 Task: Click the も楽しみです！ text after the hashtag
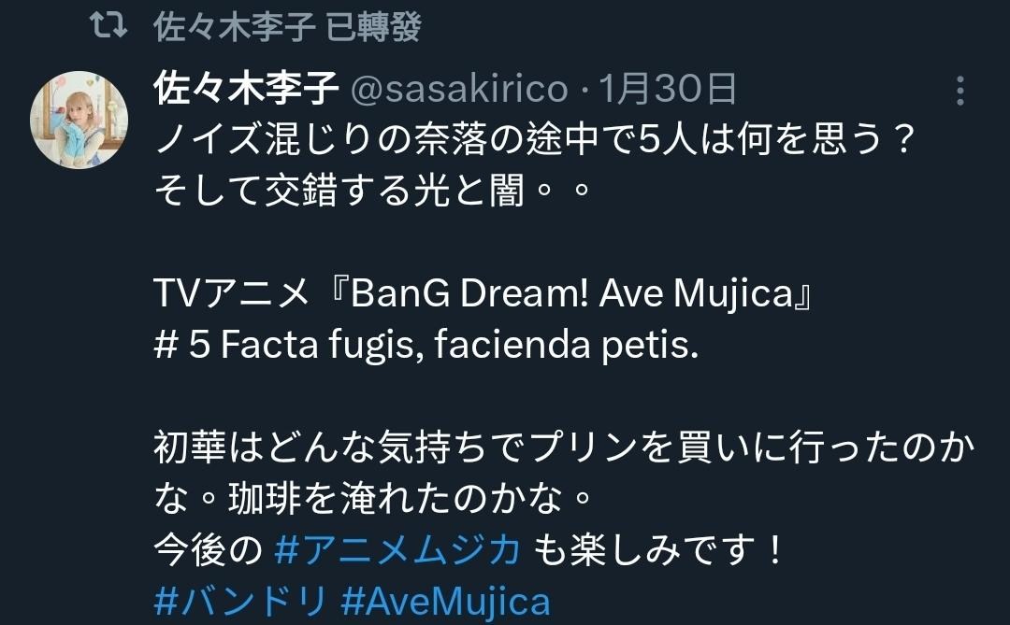pos(659,549)
